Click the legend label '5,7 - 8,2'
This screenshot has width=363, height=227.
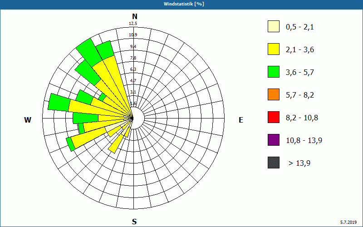pyautogui.click(x=300, y=95)
